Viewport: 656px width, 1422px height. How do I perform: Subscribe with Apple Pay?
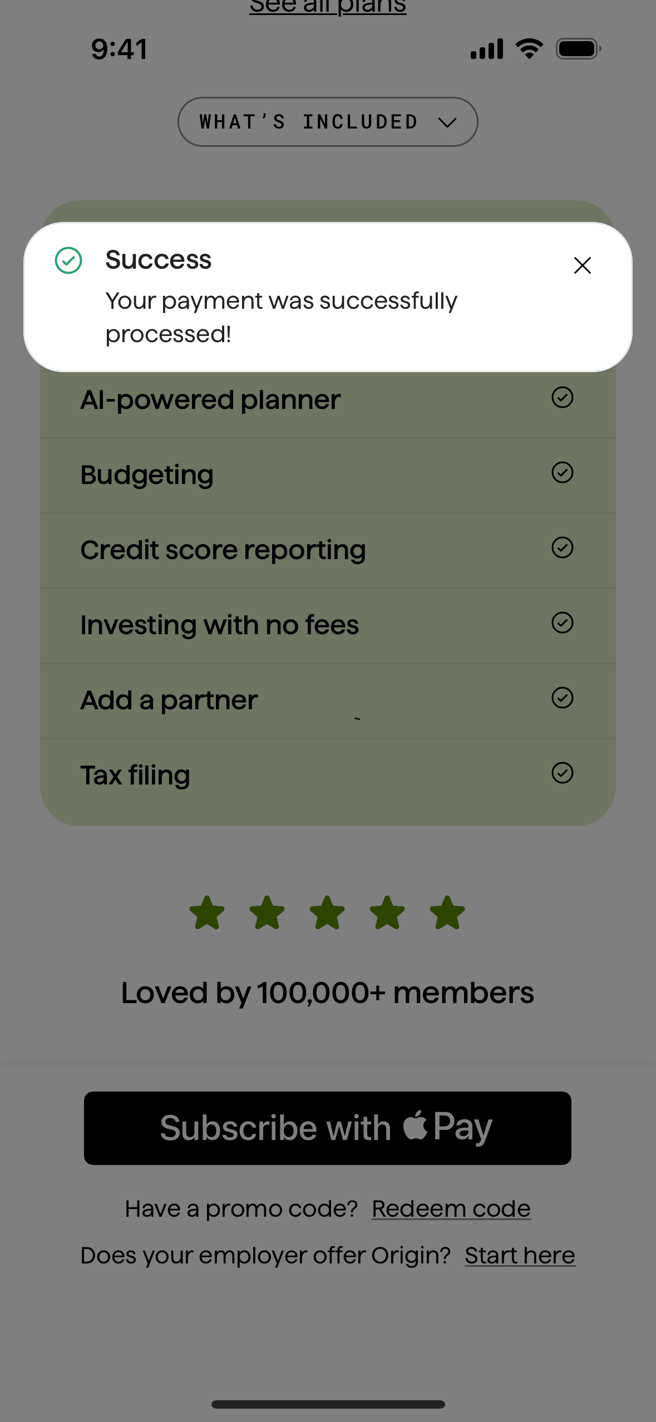(x=327, y=1128)
